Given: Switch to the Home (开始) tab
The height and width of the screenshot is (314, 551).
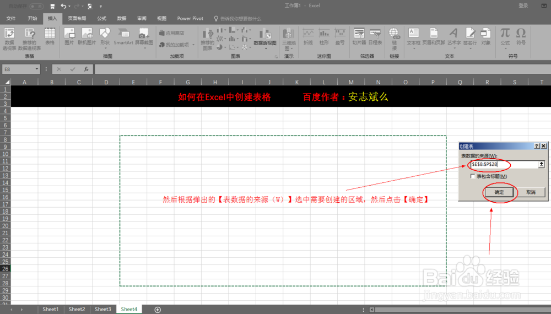Looking at the screenshot, I should click(x=33, y=18).
